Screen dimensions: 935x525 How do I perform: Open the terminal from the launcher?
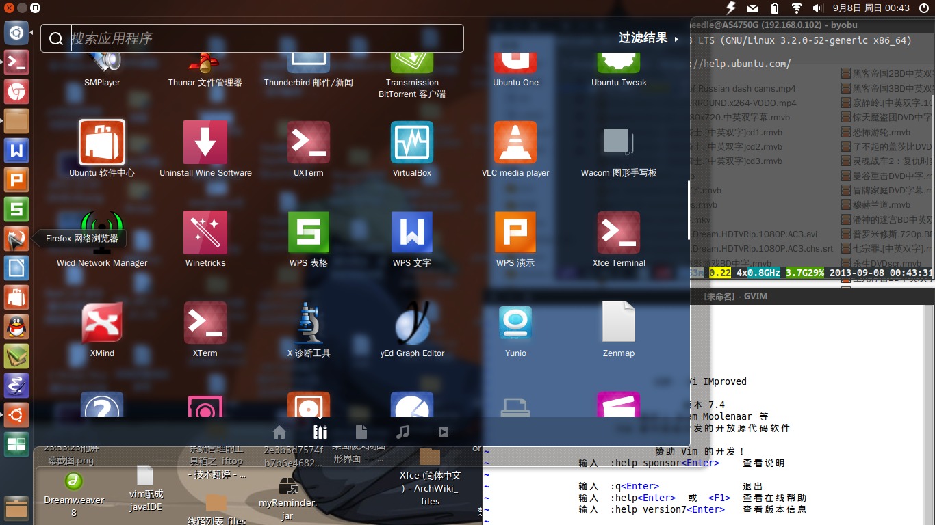click(16, 62)
